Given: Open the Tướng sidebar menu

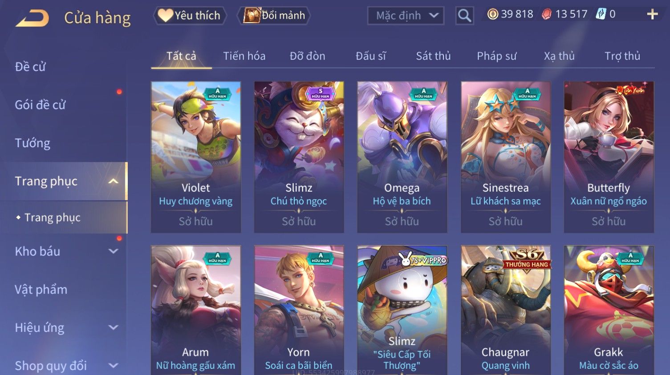Looking at the screenshot, I should coord(32,143).
